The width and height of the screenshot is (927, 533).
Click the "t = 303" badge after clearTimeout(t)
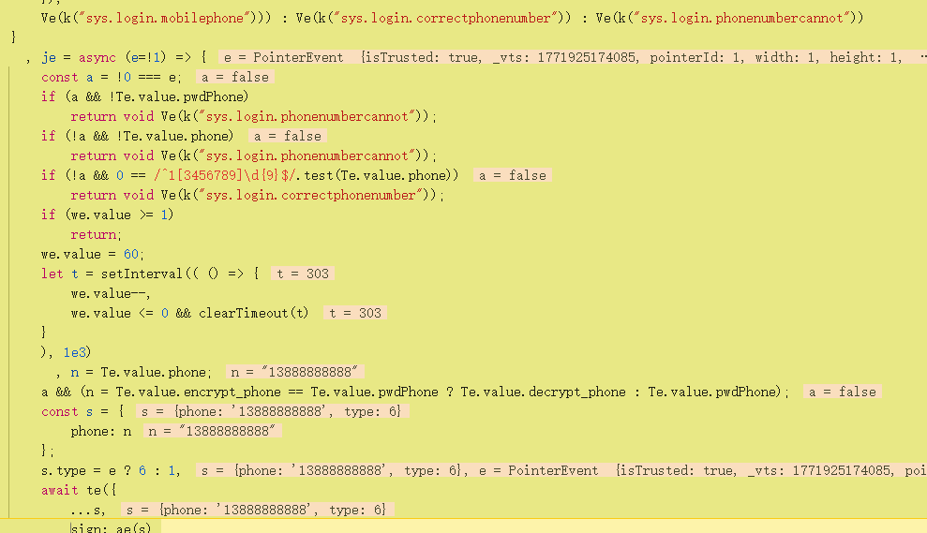tap(355, 313)
